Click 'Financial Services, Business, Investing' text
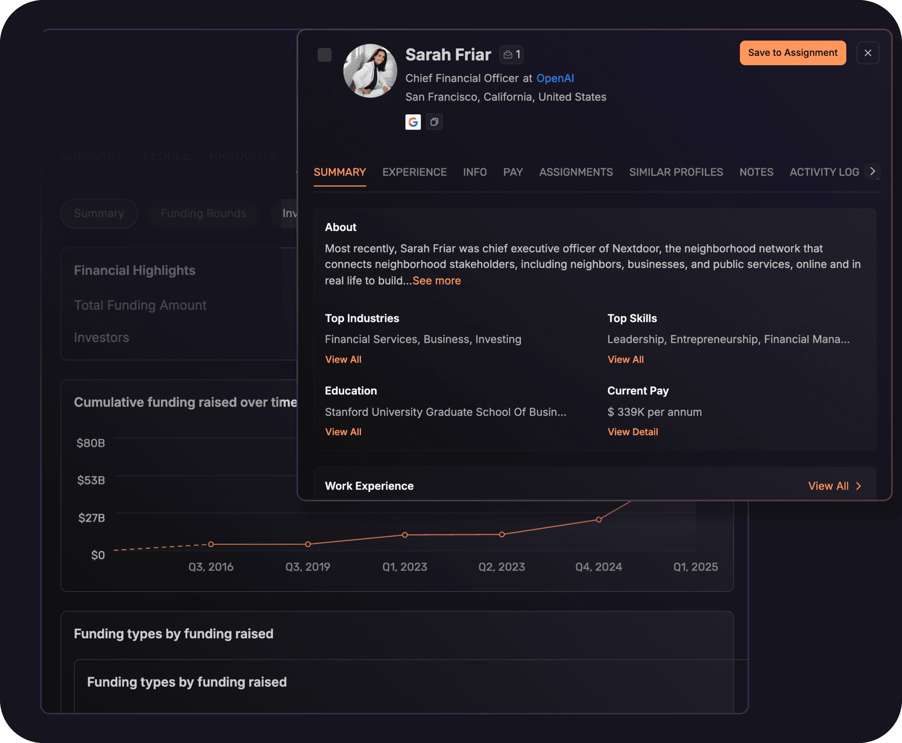Image resolution: width=902 pixels, height=743 pixels. click(423, 339)
